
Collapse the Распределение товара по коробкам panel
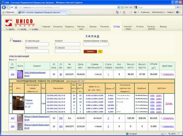point(12,81)
